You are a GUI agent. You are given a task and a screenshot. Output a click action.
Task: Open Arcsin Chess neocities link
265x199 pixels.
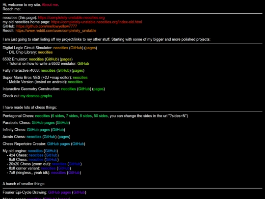pyautogui.click(x=34, y=137)
